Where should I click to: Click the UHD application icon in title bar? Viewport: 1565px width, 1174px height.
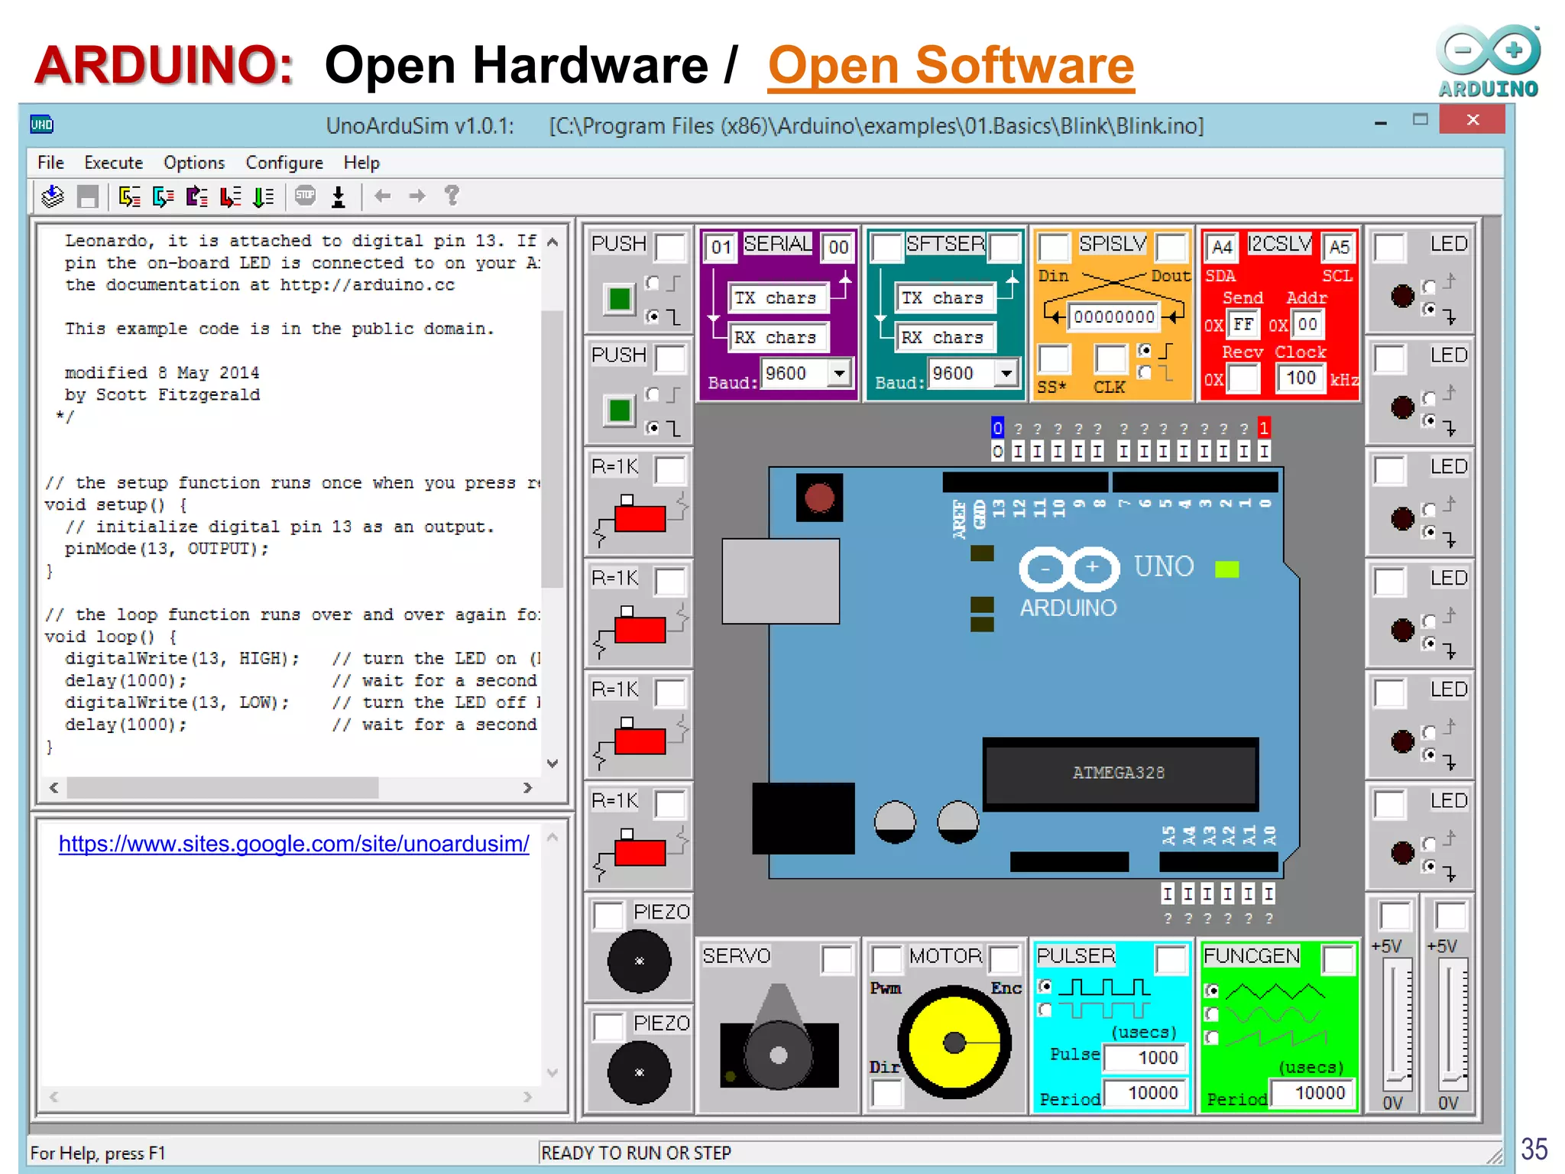41,125
